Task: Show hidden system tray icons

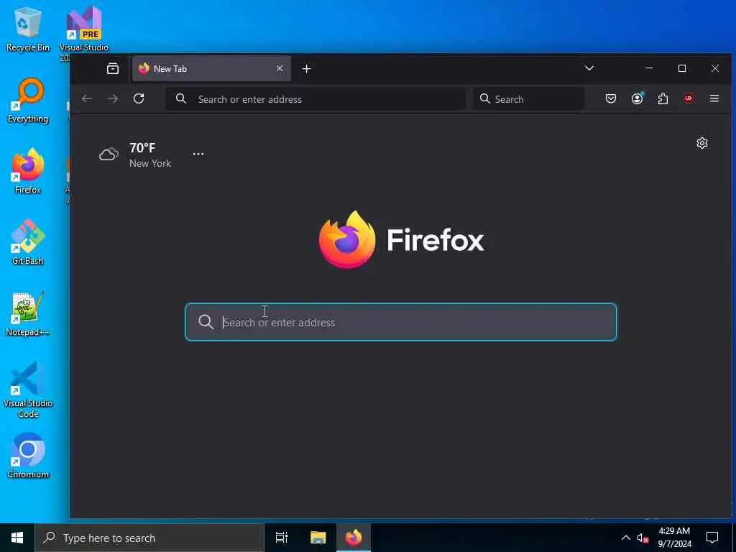Action: 626,538
